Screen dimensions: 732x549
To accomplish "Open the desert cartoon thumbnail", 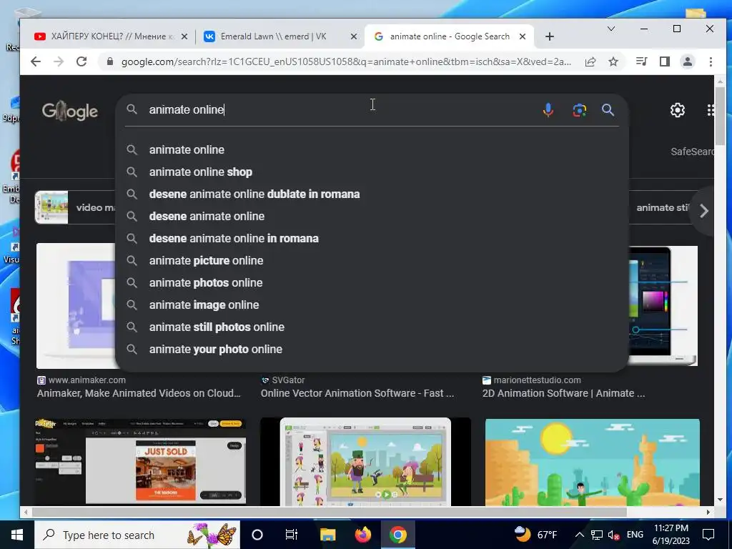I will tap(593, 463).
